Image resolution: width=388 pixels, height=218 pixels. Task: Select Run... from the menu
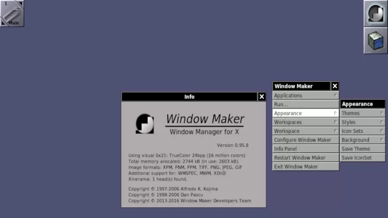point(306,104)
